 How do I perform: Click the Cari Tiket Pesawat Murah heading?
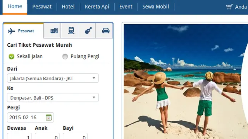point(40,45)
